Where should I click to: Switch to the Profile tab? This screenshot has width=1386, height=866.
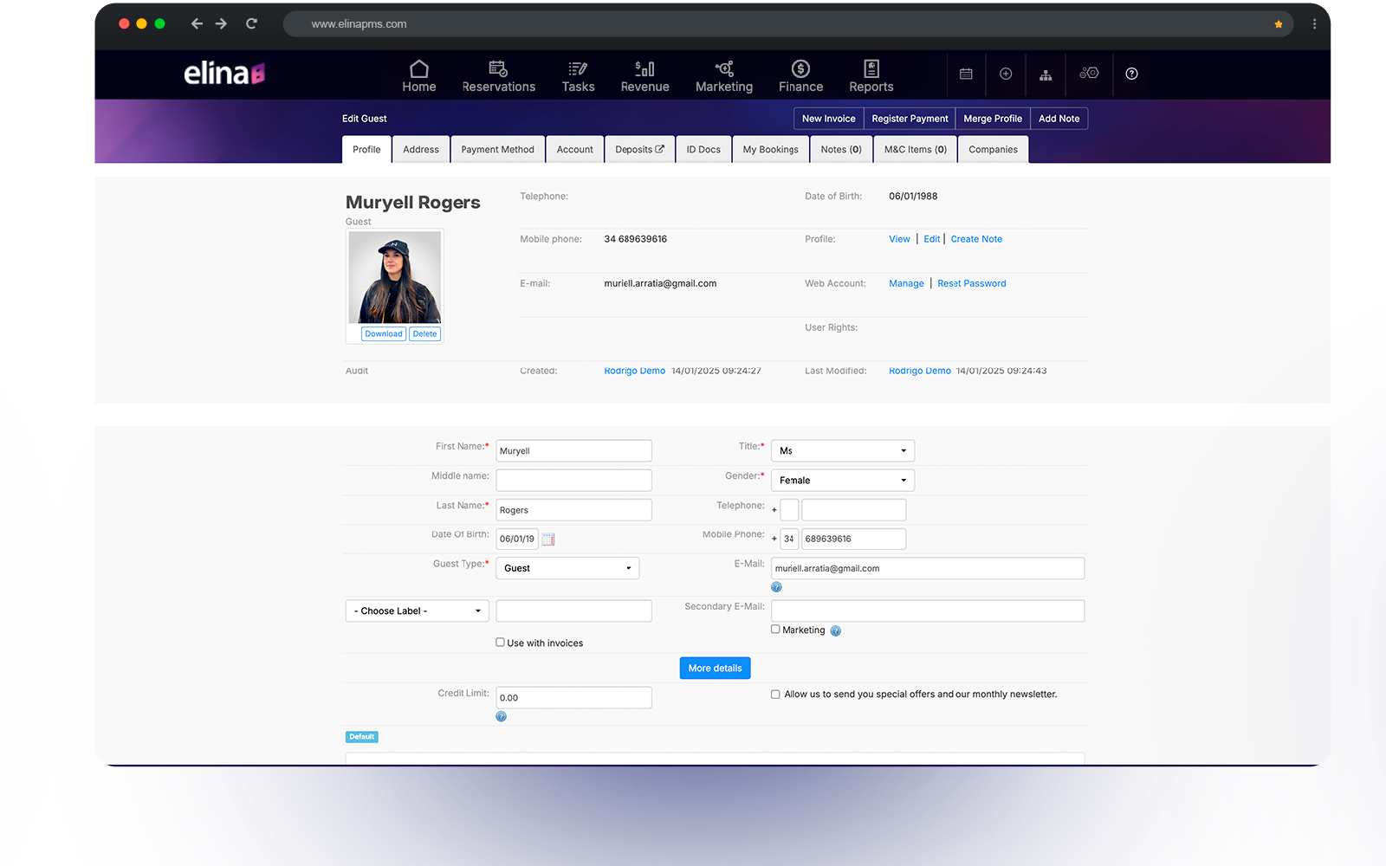tap(366, 150)
